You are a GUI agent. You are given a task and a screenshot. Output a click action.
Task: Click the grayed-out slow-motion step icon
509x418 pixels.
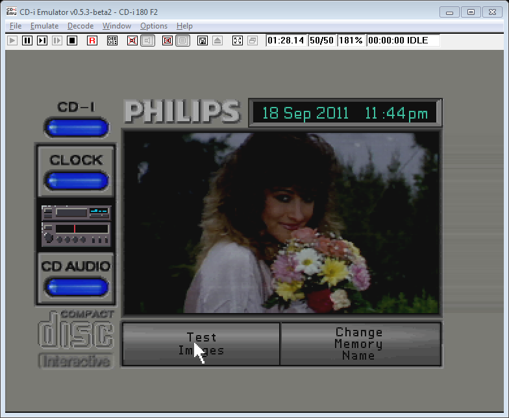pyautogui.click(x=57, y=40)
